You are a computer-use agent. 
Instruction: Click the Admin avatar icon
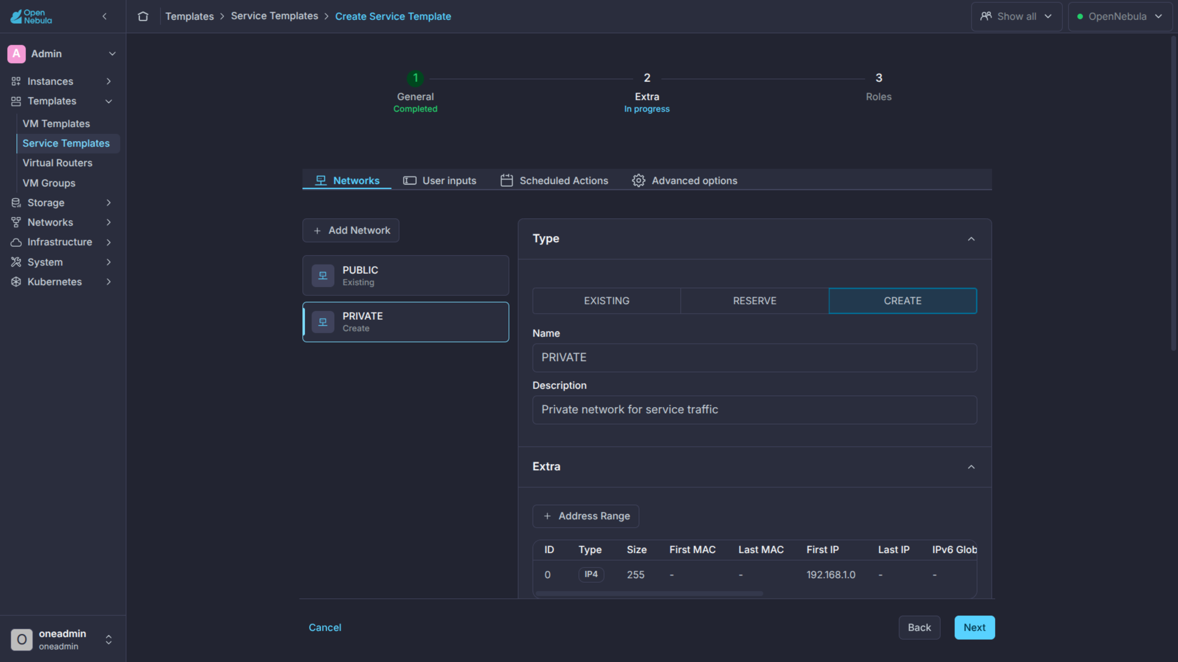pyautogui.click(x=16, y=54)
